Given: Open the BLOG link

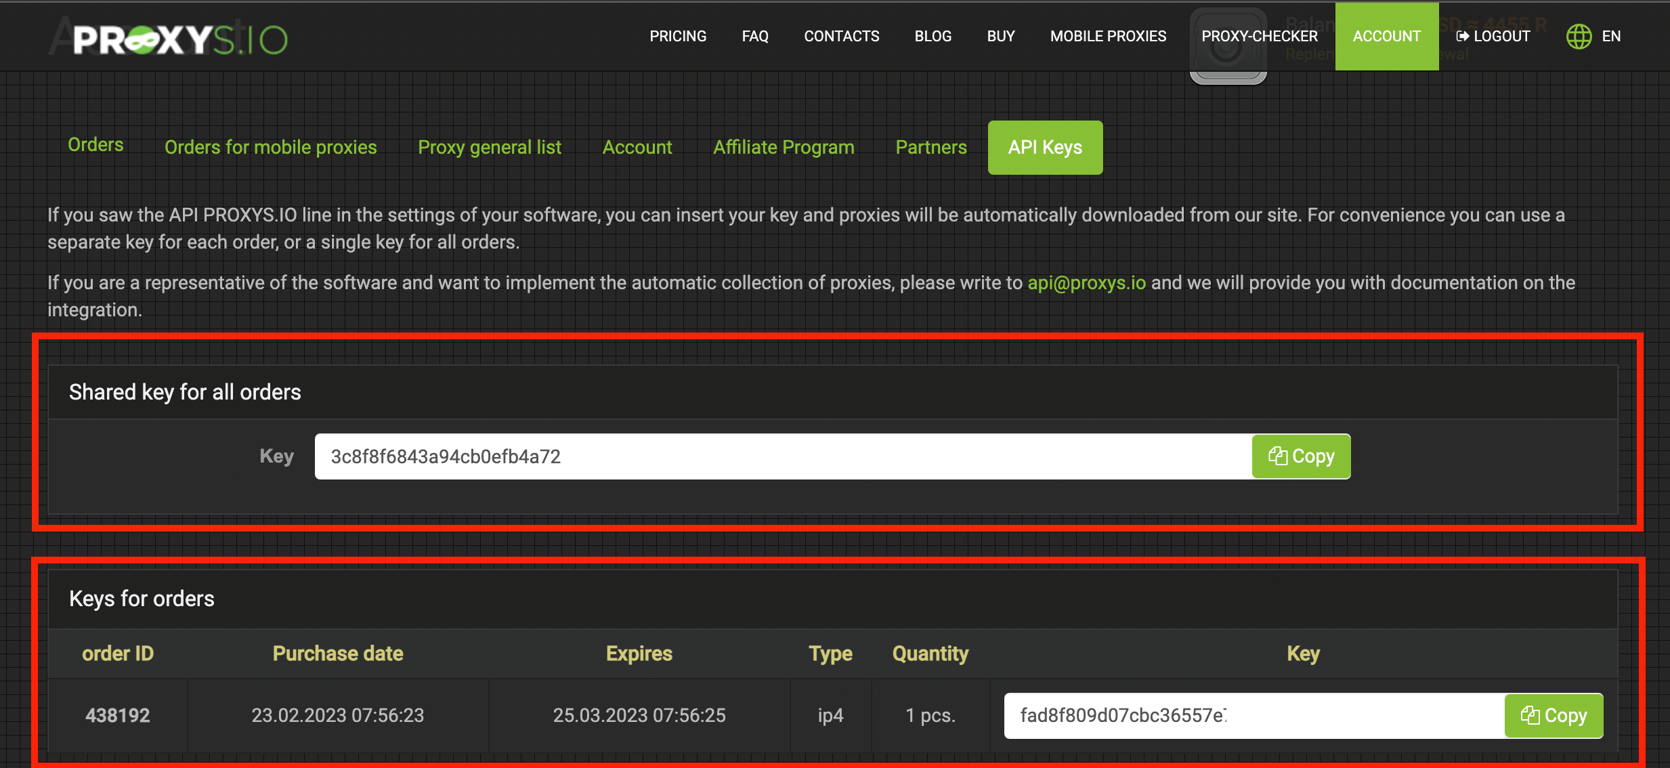Looking at the screenshot, I should (x=933, y=37).
